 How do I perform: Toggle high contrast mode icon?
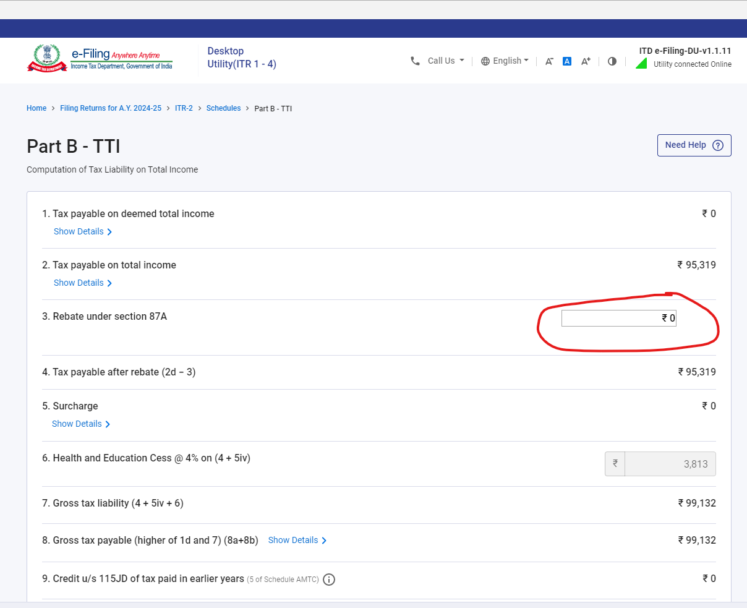click(612, 61)
